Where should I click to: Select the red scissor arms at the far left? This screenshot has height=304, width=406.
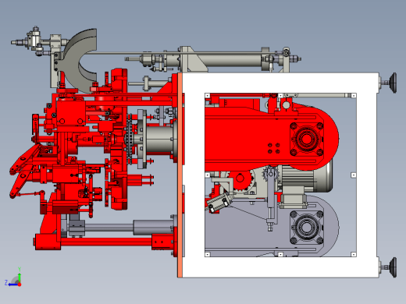point(25,170)
